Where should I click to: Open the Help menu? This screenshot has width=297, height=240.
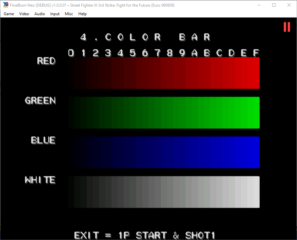(x=82, y=14)
